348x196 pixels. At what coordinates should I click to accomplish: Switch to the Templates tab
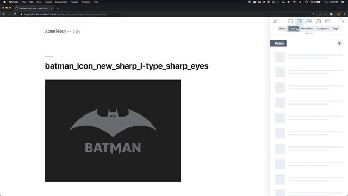pyautogui.click(x=307, y=29)
